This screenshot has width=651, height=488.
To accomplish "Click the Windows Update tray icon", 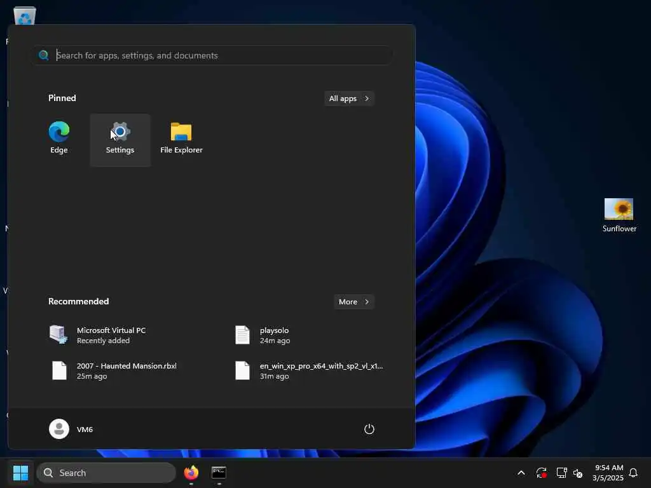I will tap(542, 473).
